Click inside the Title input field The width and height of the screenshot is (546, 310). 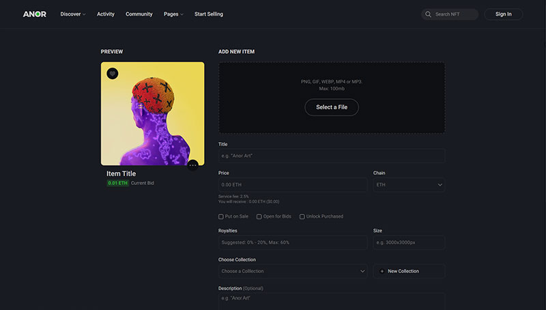[x=332, y=156]
